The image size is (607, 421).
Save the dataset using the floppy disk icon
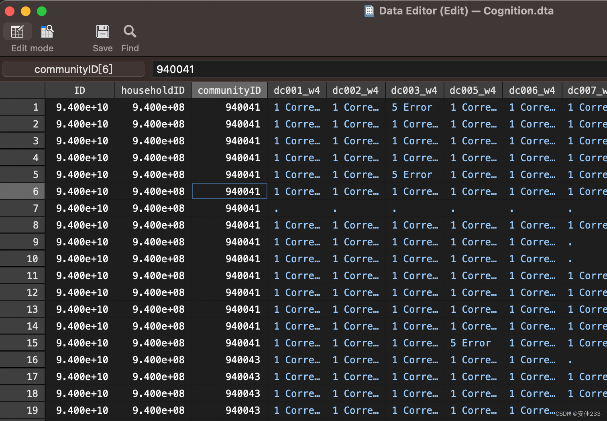coord(102,32)
